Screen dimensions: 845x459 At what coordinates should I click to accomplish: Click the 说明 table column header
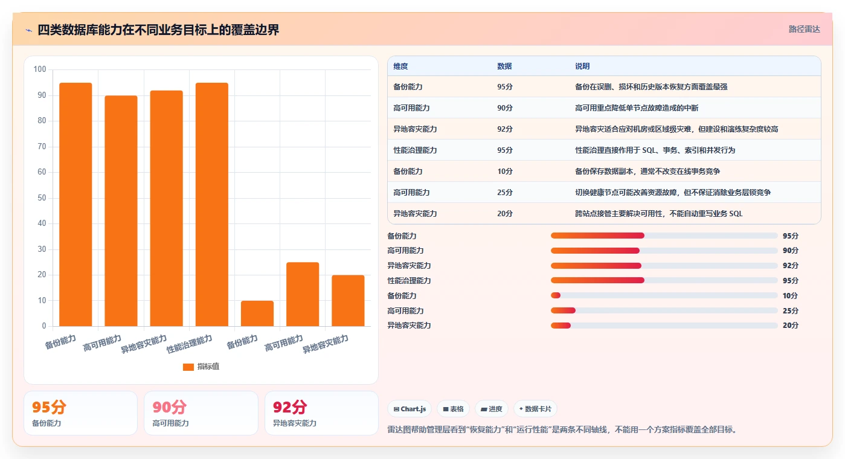point(582,66)
